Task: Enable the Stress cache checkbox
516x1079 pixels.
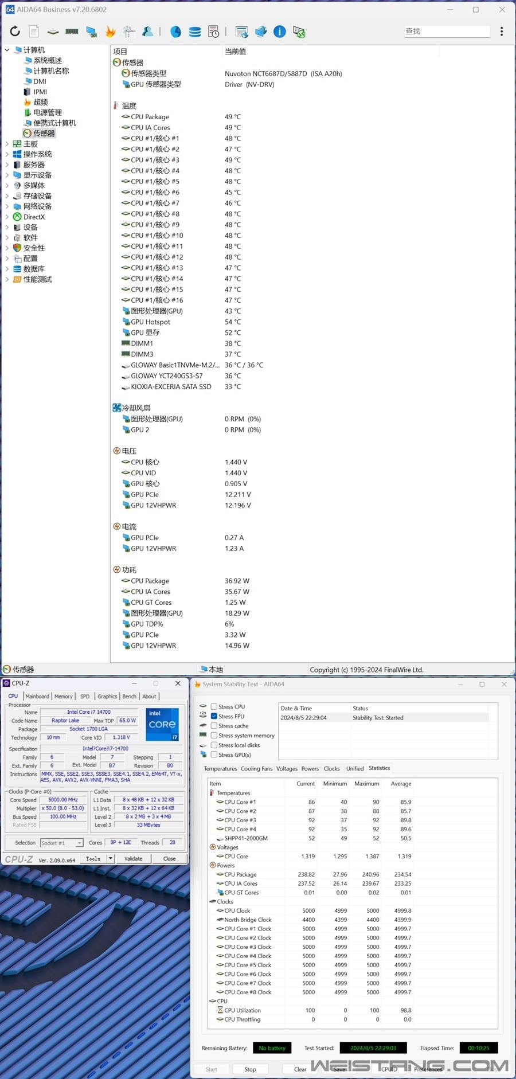Action: [214, 726]
